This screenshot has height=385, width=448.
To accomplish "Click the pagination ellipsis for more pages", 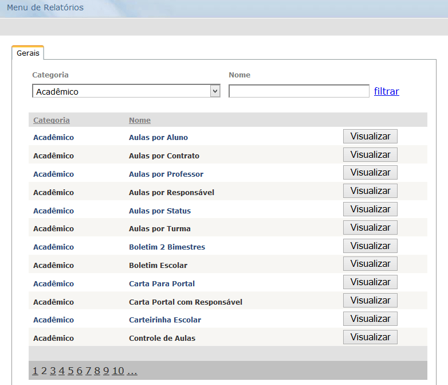I will click(x=132, y=371).
